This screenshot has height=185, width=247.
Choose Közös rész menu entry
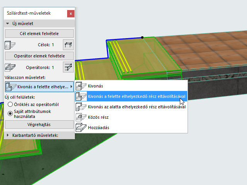tap(131, 117)
